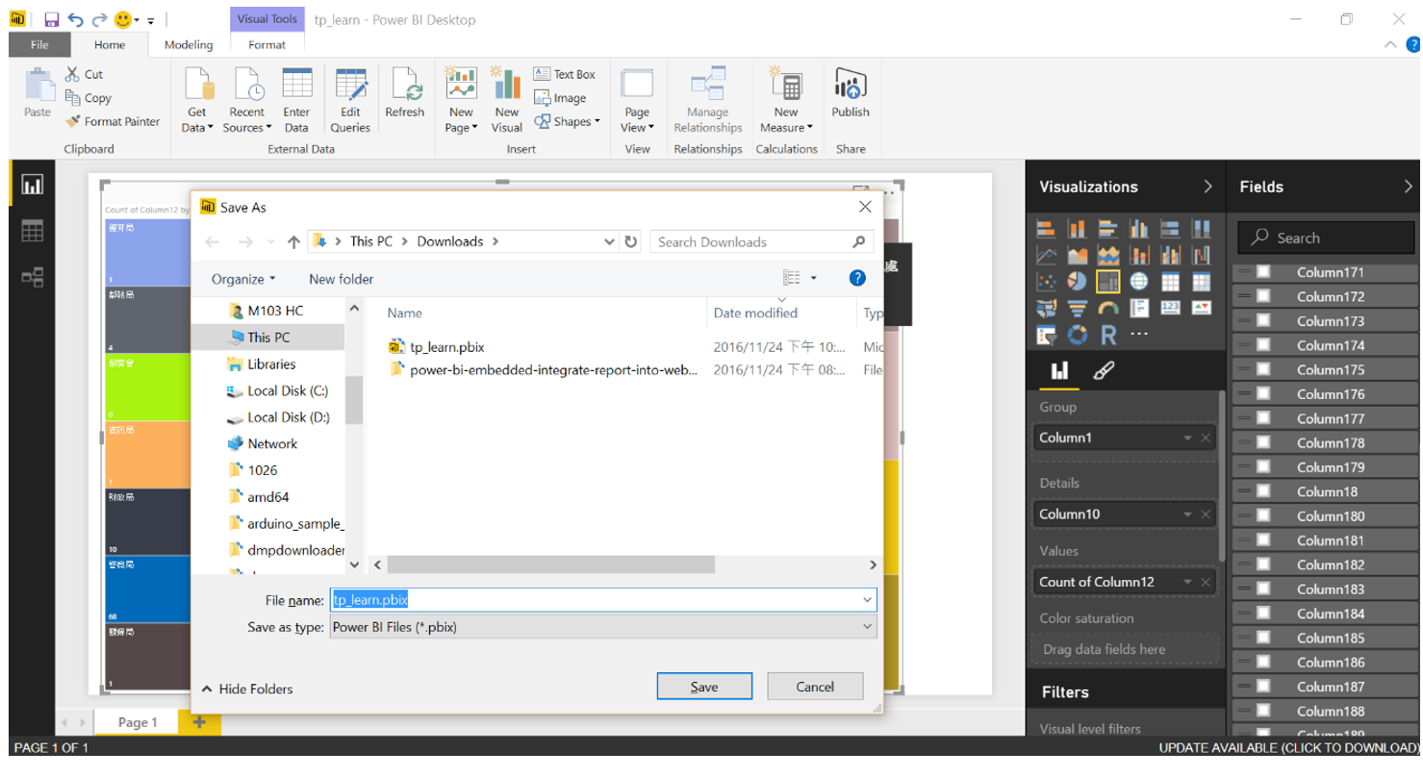Image resolution: width=1423 pixels, height=777 pixels.
Task: Open the Column1 Group field dropdown arrow
Action: 1188,439
